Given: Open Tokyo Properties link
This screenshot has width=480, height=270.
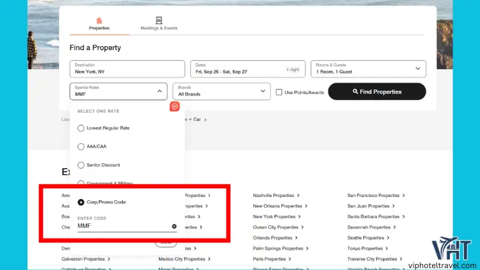Looking at the screenshot, I should point(367,248).
